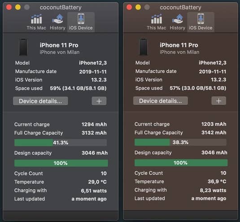This screenshot has height=222, width=240.
Task: Click plus button in right window
Action: tap(219, 101)
